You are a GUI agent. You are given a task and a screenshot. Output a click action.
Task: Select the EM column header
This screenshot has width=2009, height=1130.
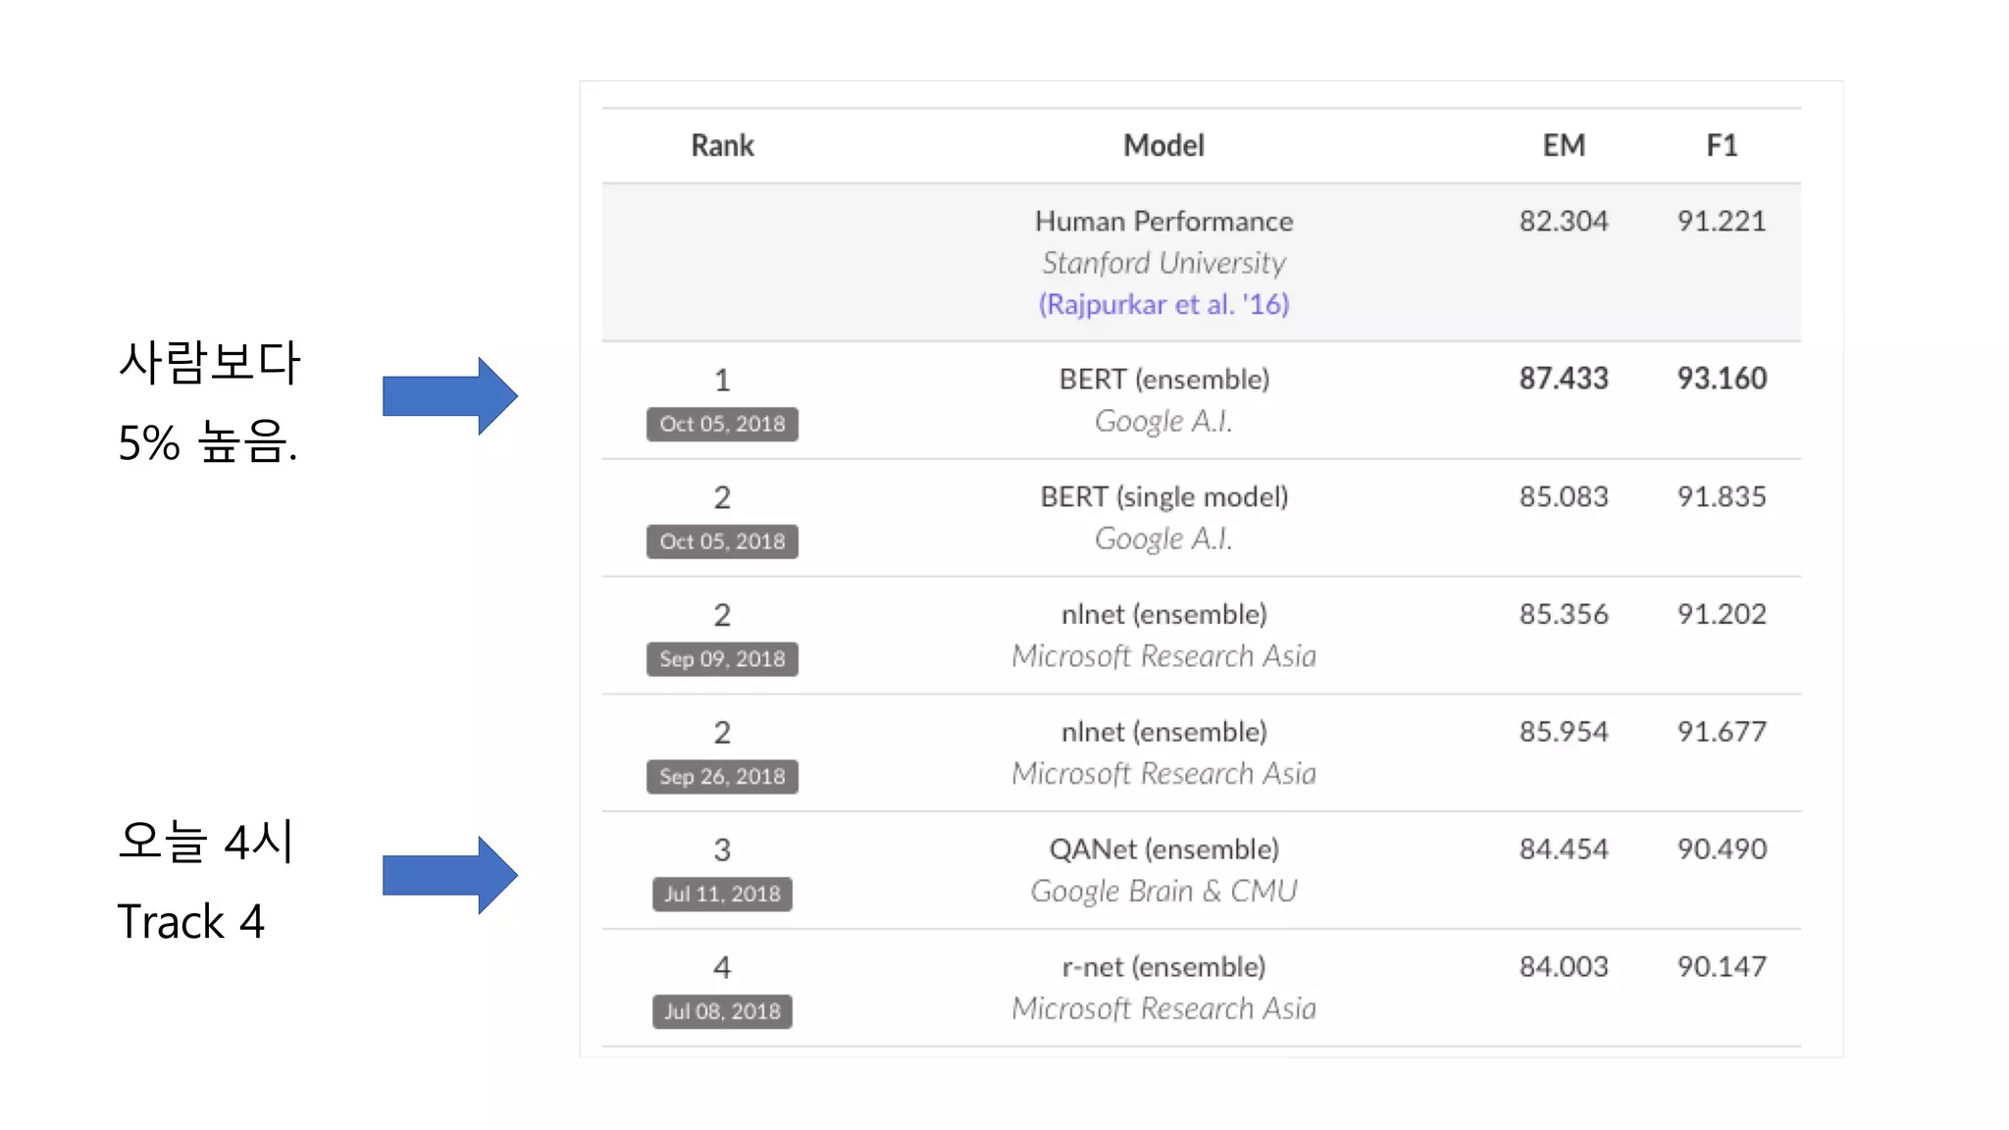click(1563, 146)
